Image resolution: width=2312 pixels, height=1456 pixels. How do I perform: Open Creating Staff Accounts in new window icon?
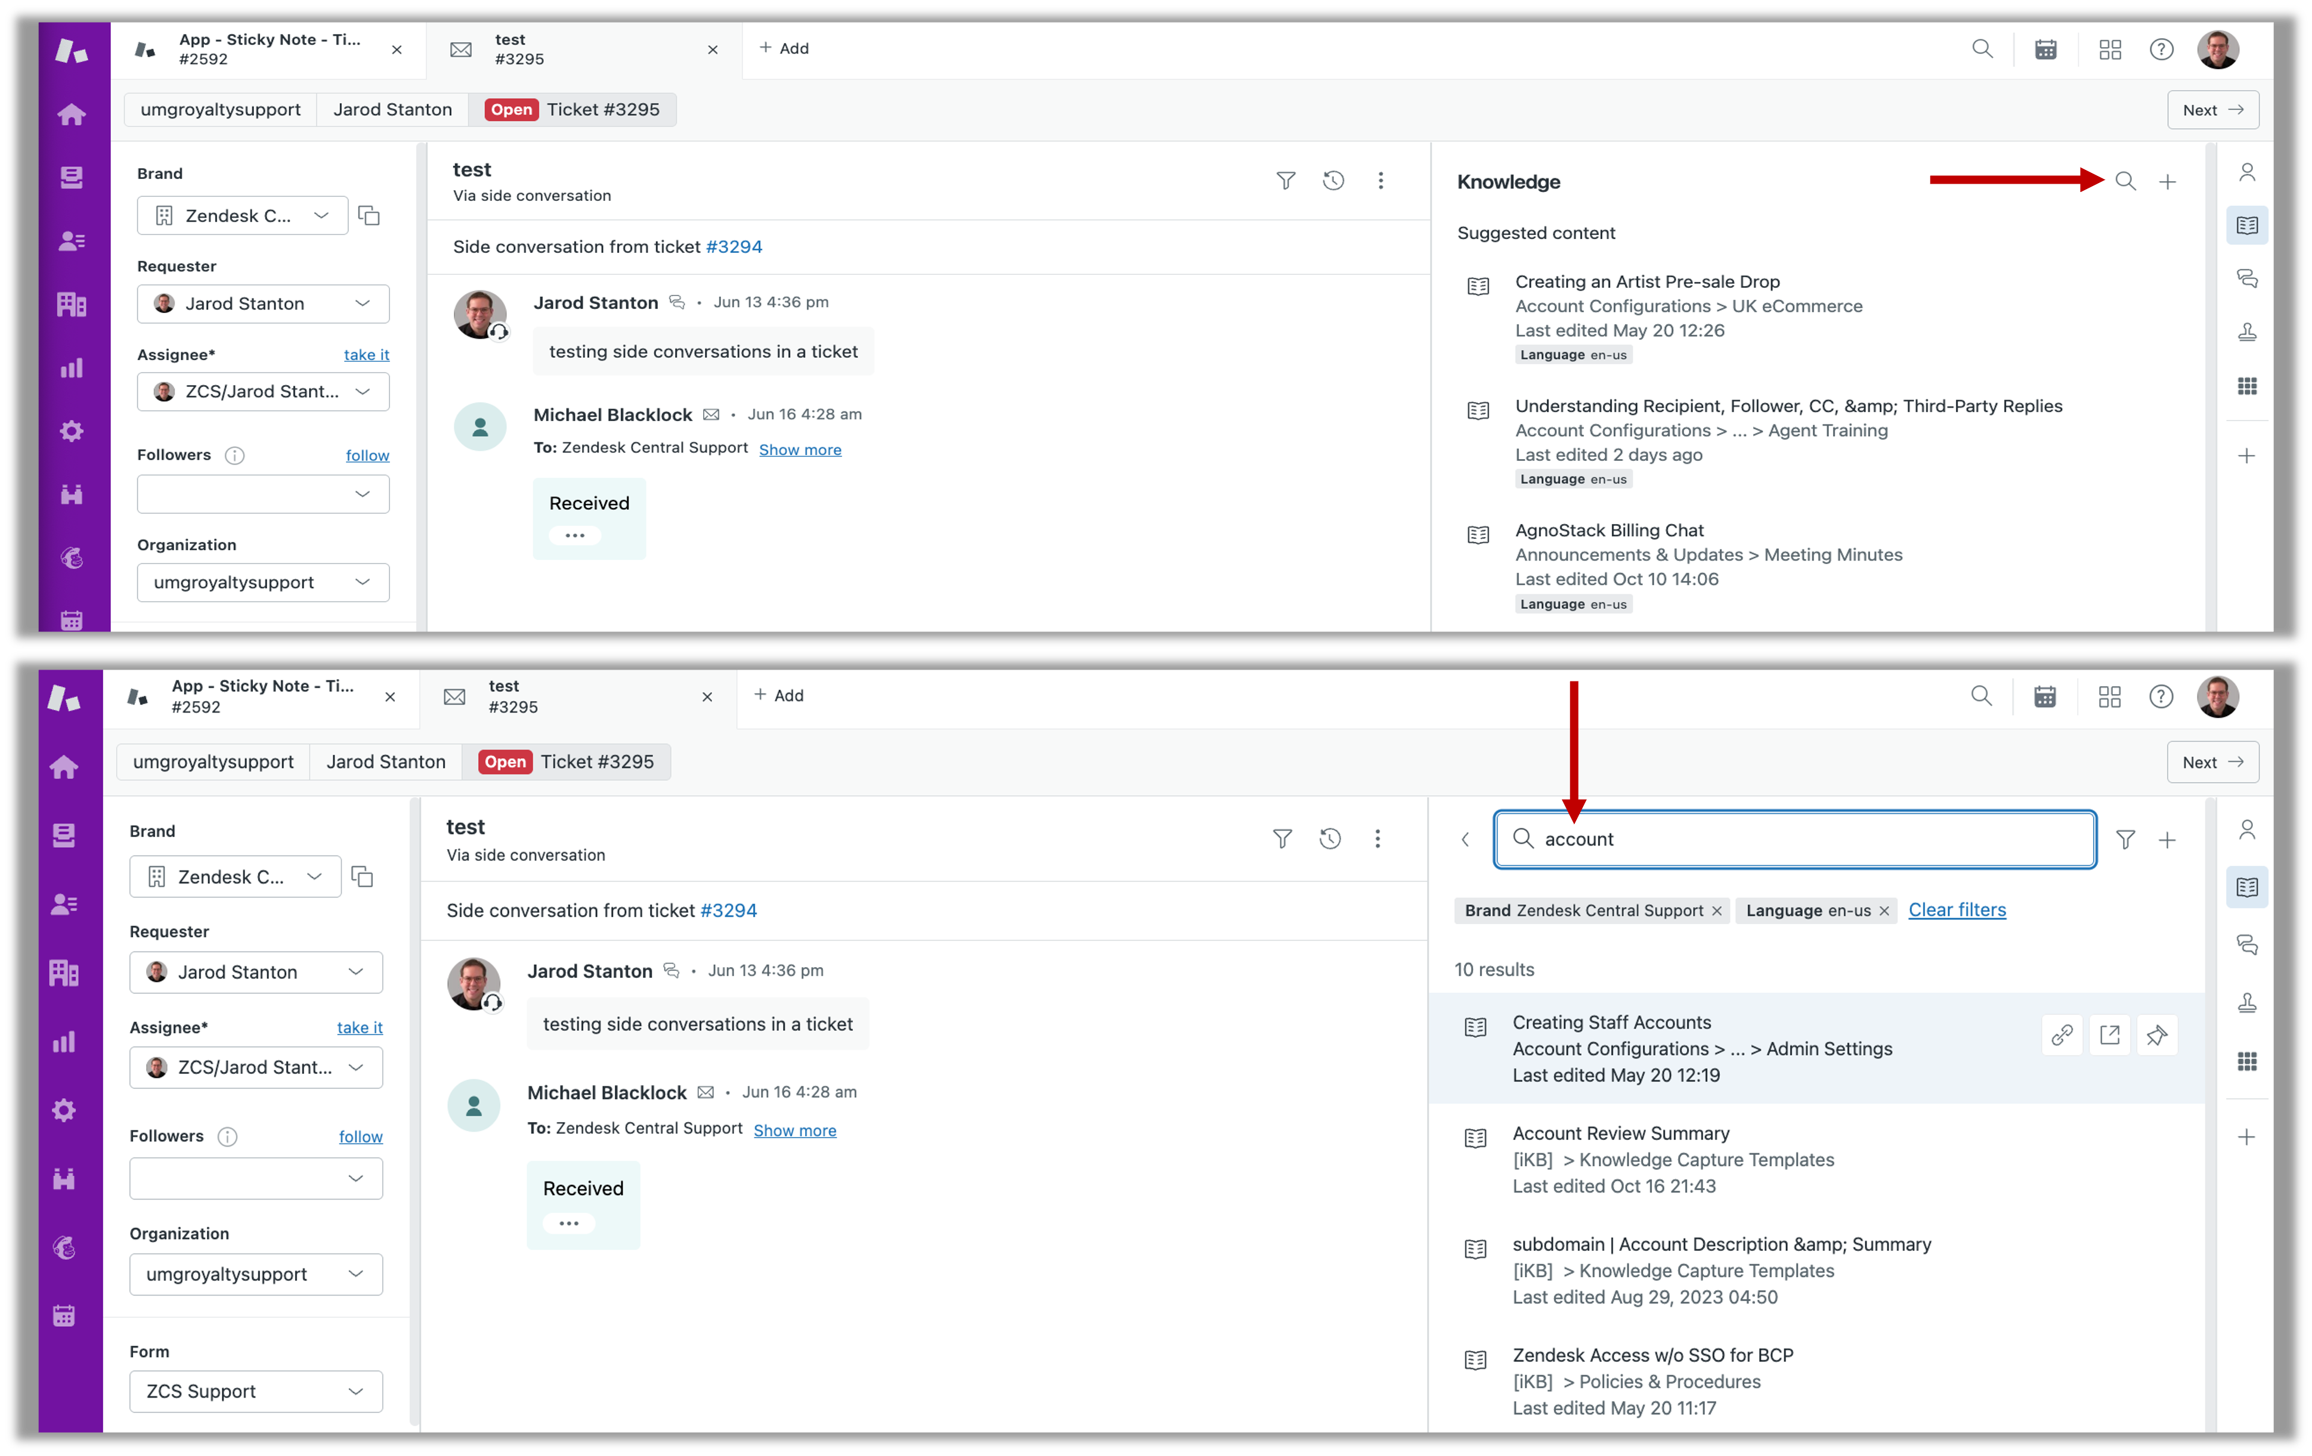(x=2109, y=1034)
